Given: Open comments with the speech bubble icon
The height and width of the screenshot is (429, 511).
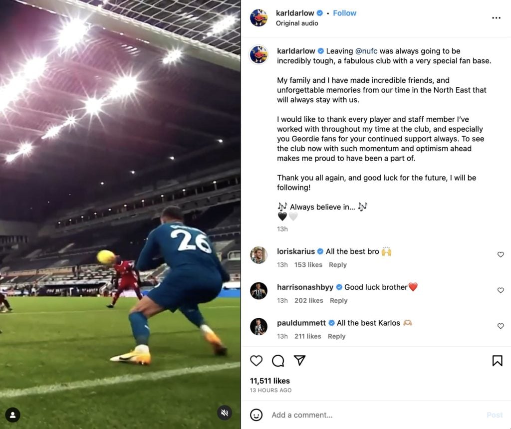Looking at the screenshot, I should tap(278, 361).
